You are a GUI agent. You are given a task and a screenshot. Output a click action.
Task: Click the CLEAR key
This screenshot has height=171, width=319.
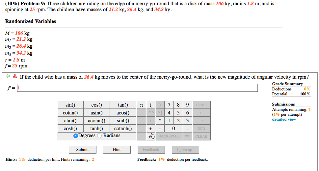coord(201,136)
